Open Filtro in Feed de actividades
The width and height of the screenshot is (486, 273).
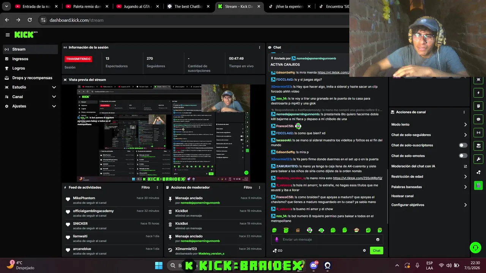[145, 187]
